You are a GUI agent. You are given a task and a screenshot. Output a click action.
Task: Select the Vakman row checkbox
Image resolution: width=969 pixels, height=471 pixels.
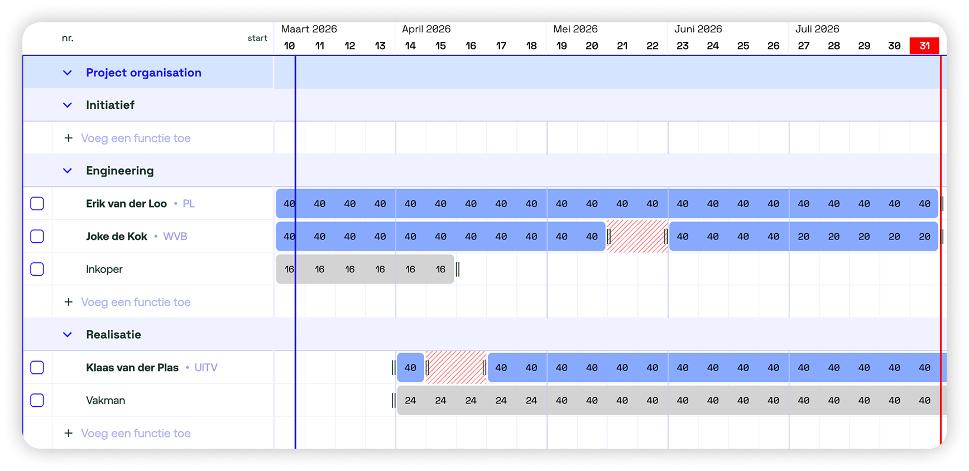(37, 401)
